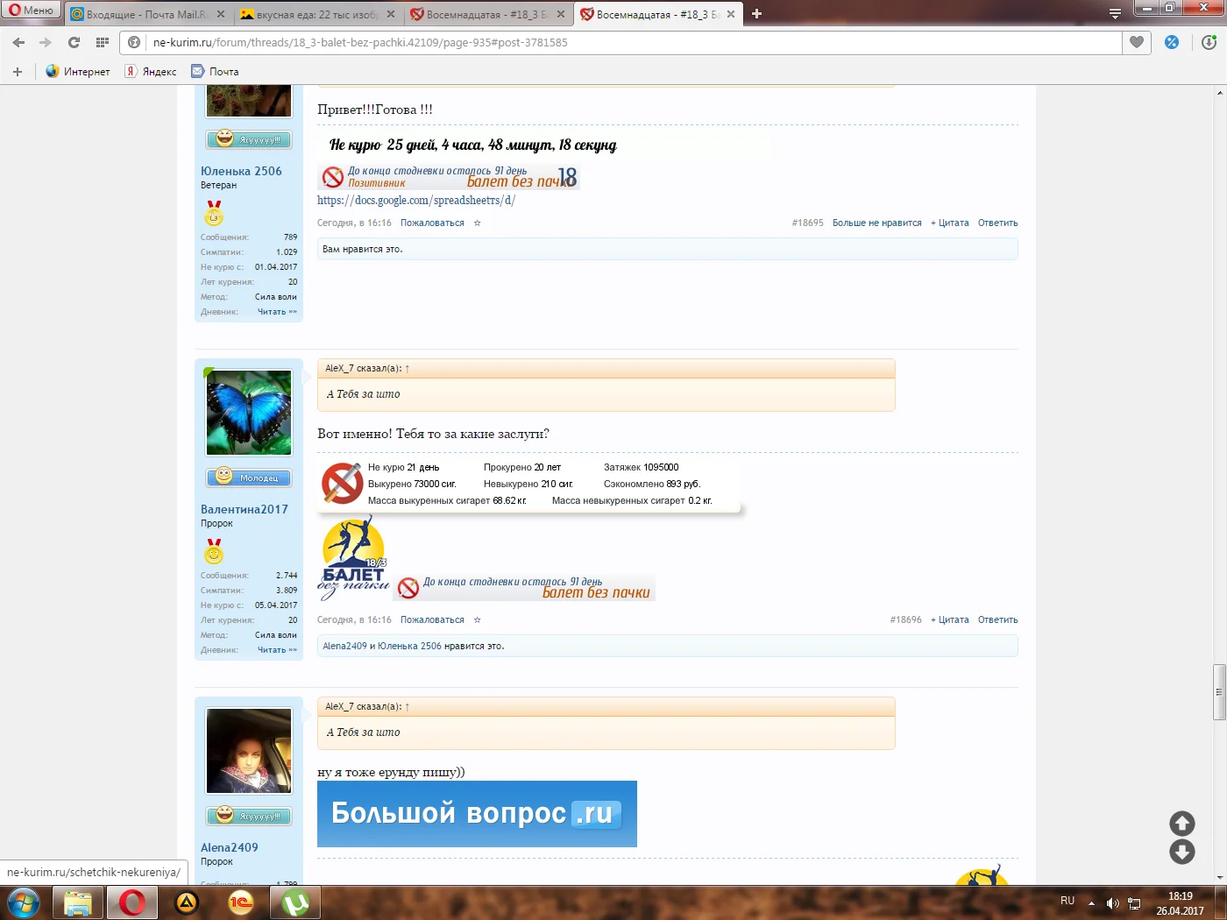Open the docs.google.com spreadsheets link
Image resolution: width=1227 pixels, height=920 pixels.
pos(415,201)
